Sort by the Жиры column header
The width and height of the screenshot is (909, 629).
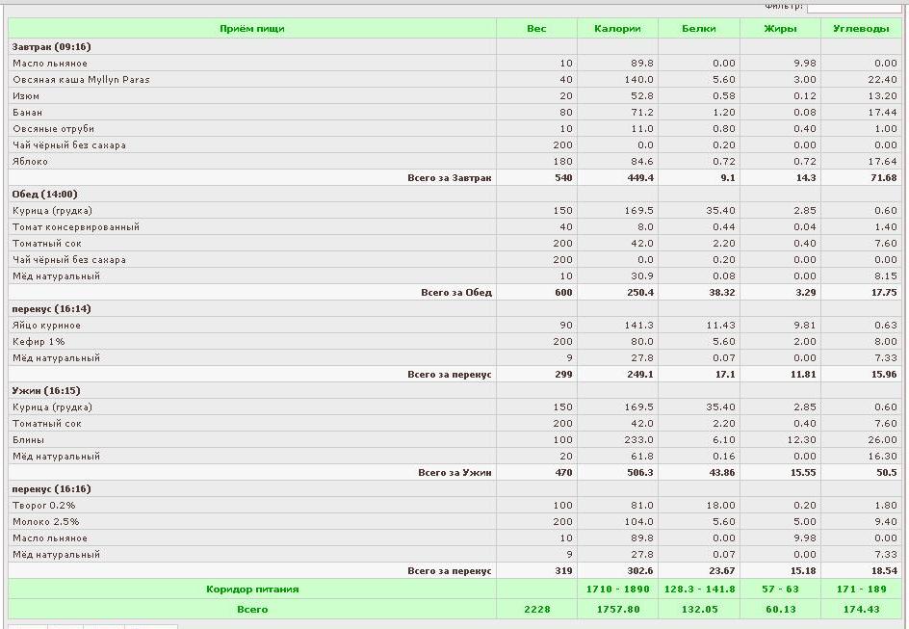coord(780,28)
